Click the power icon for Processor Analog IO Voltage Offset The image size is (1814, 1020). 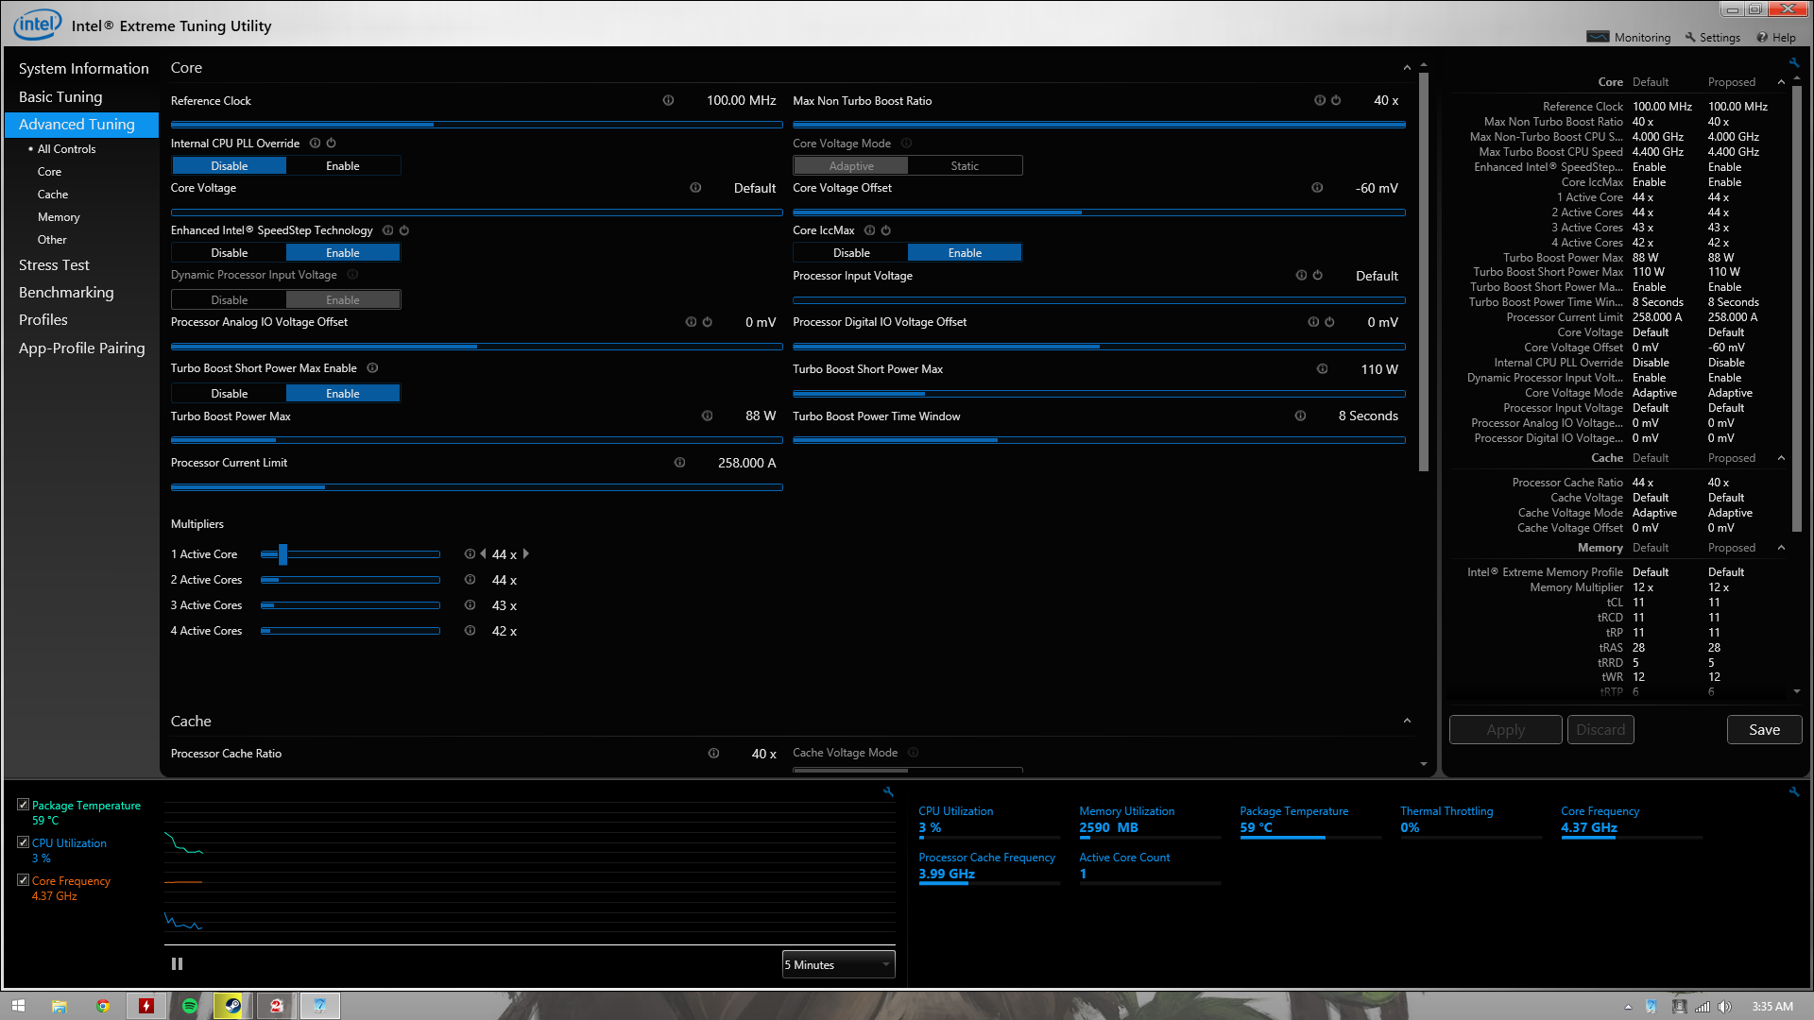click(707, 322)
